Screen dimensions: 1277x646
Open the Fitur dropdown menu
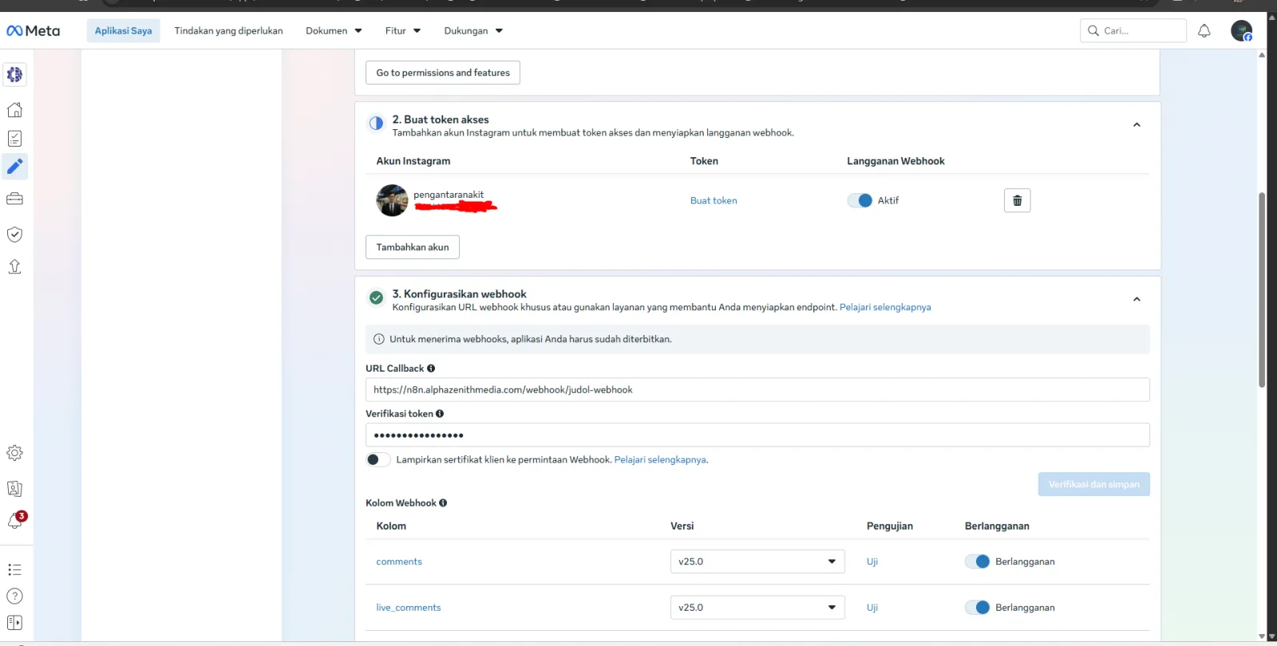pyautogui.click(x=402, y=31)
